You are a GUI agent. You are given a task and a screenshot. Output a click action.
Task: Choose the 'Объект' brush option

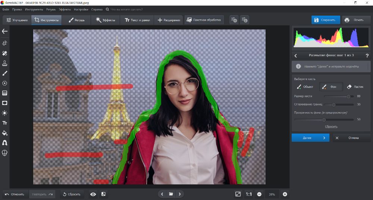pyautogui.click(x=305, y=87)
